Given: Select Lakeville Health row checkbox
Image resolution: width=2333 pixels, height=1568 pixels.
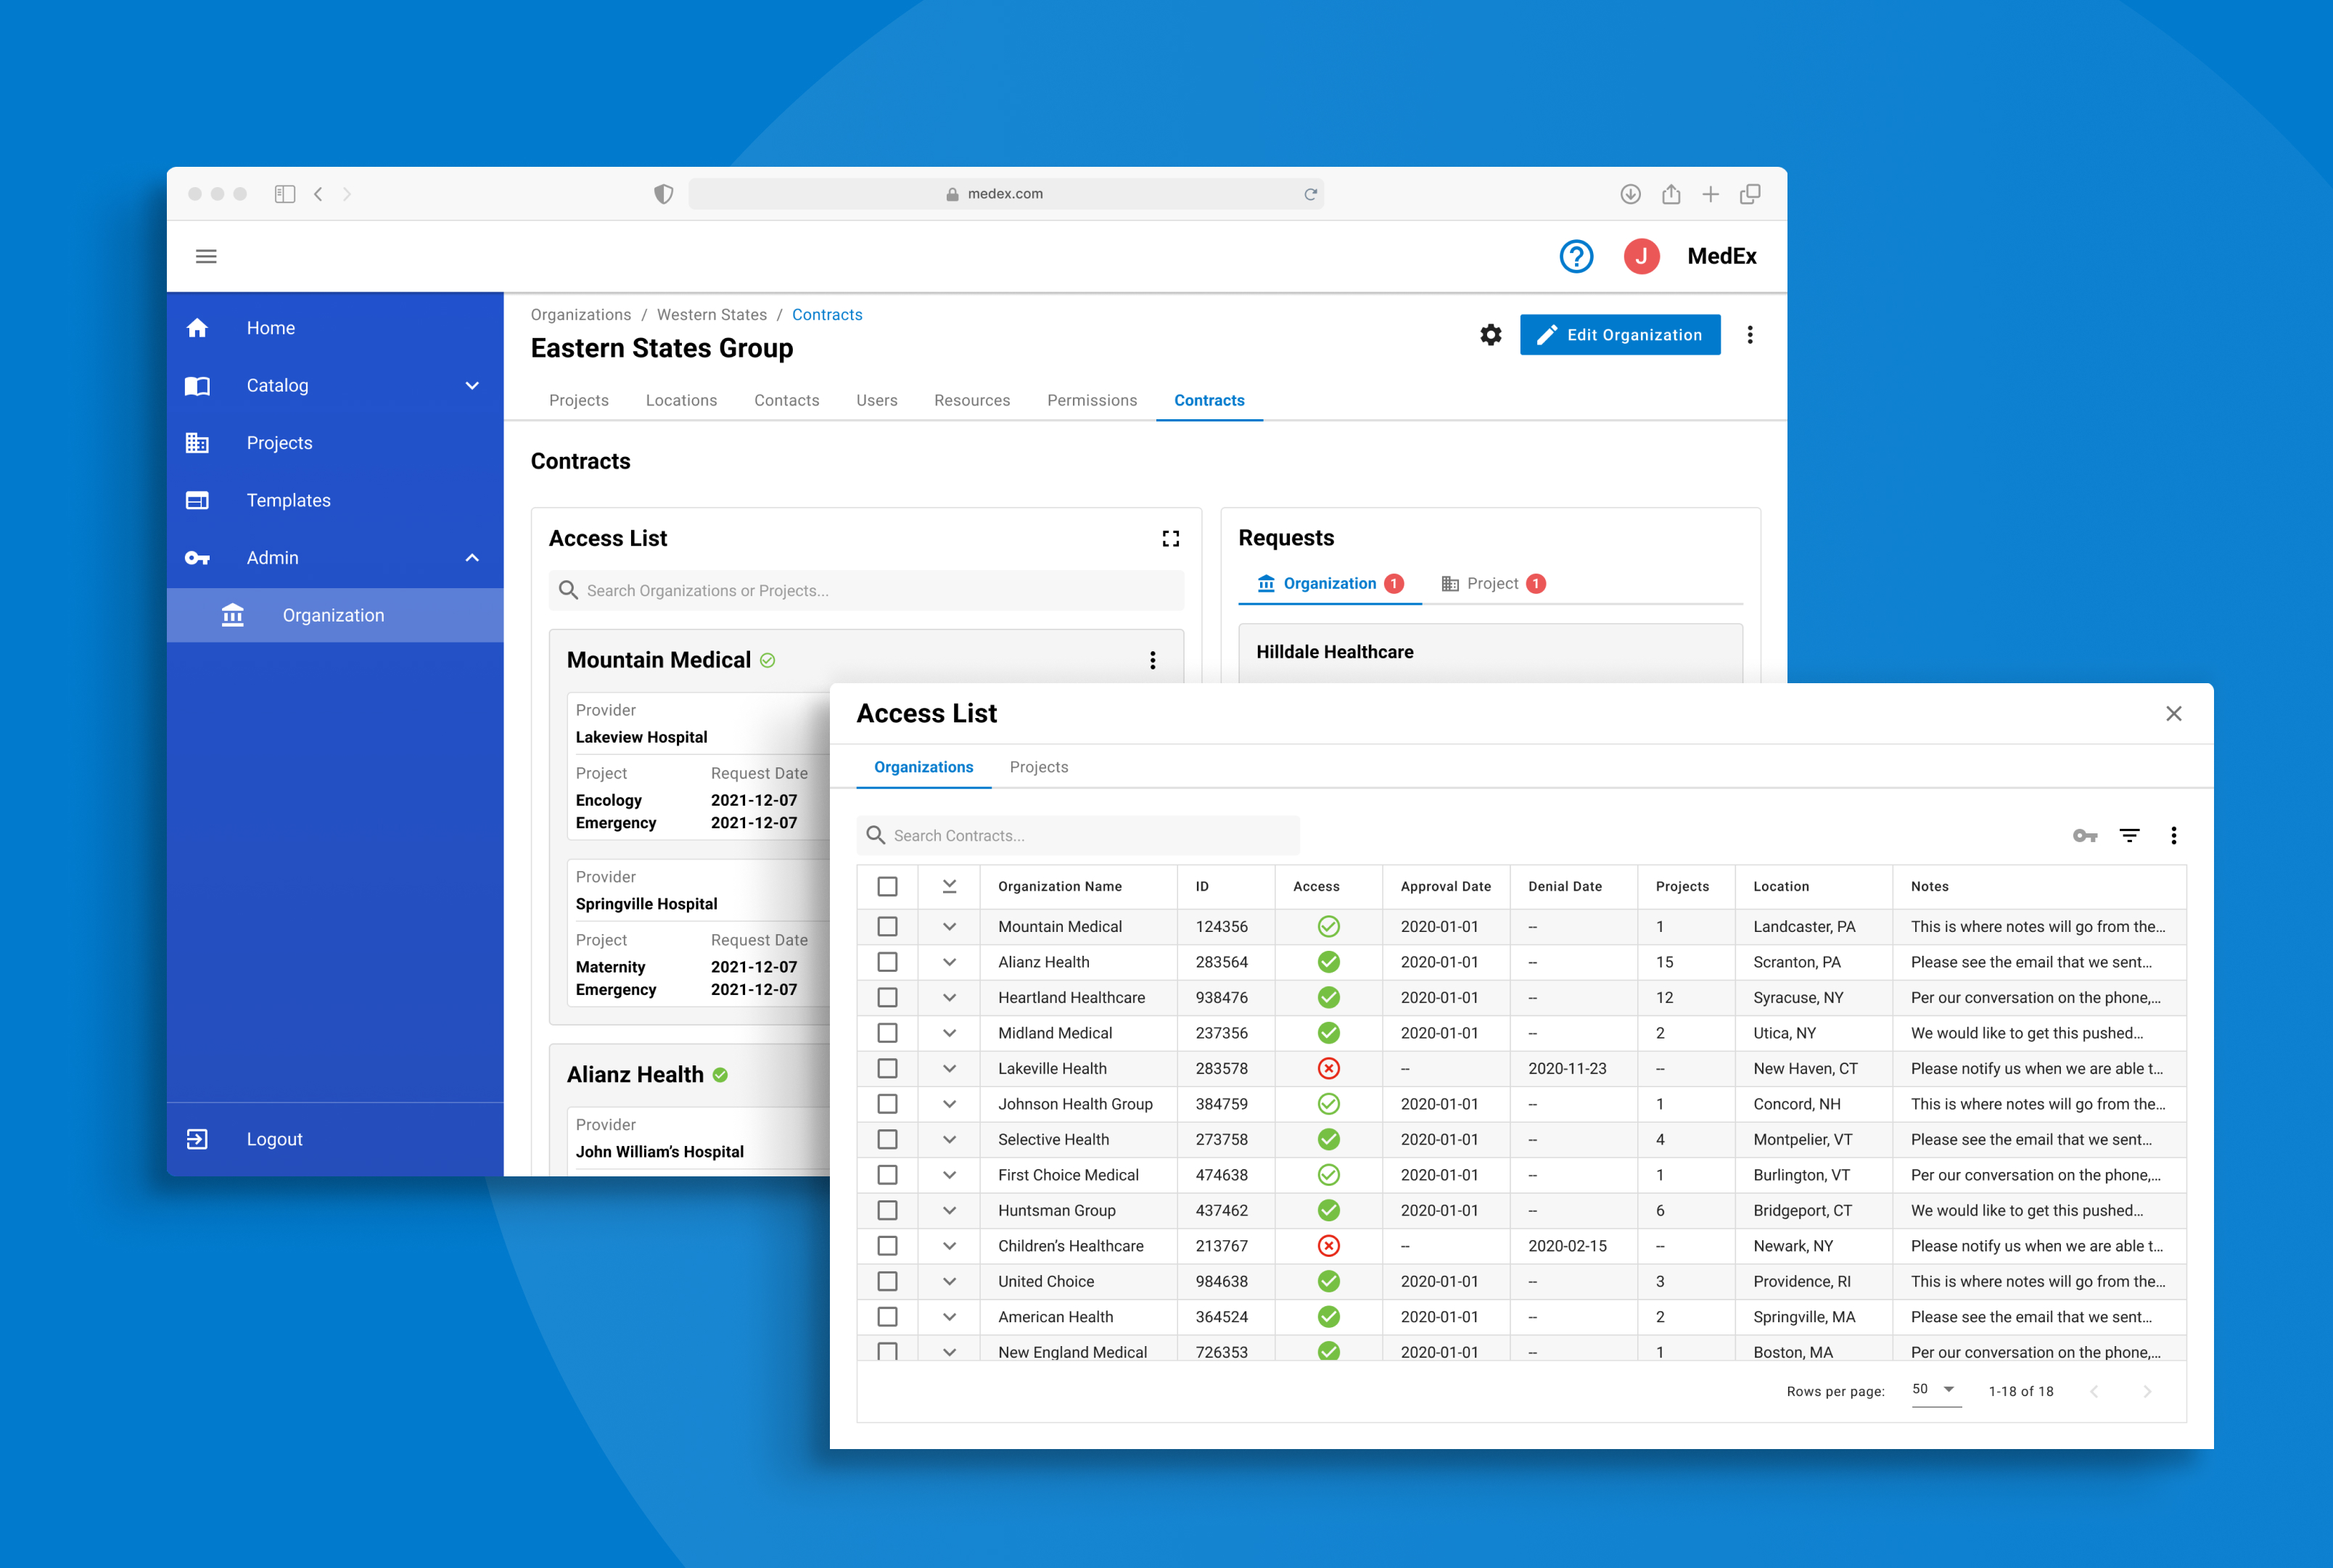Looking at the screenshot, I should point(887,1068).
